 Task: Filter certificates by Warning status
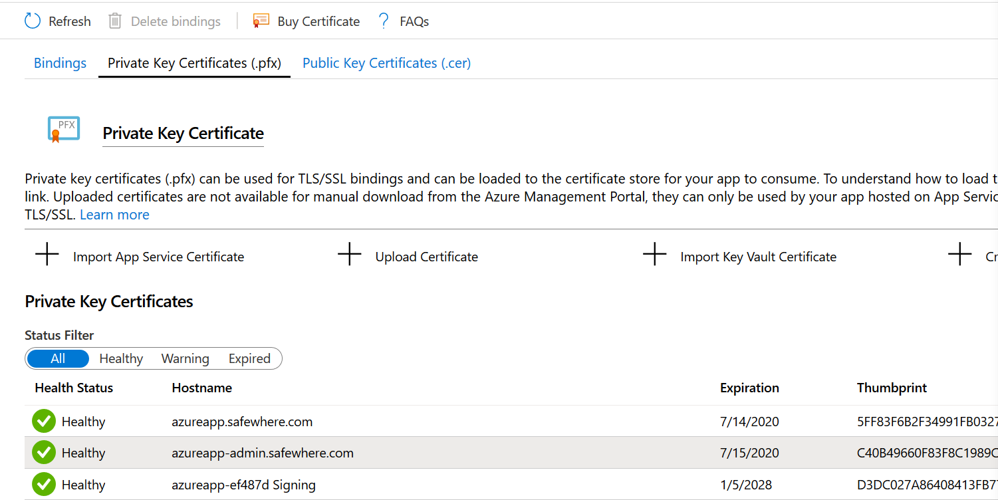point(185,359)
